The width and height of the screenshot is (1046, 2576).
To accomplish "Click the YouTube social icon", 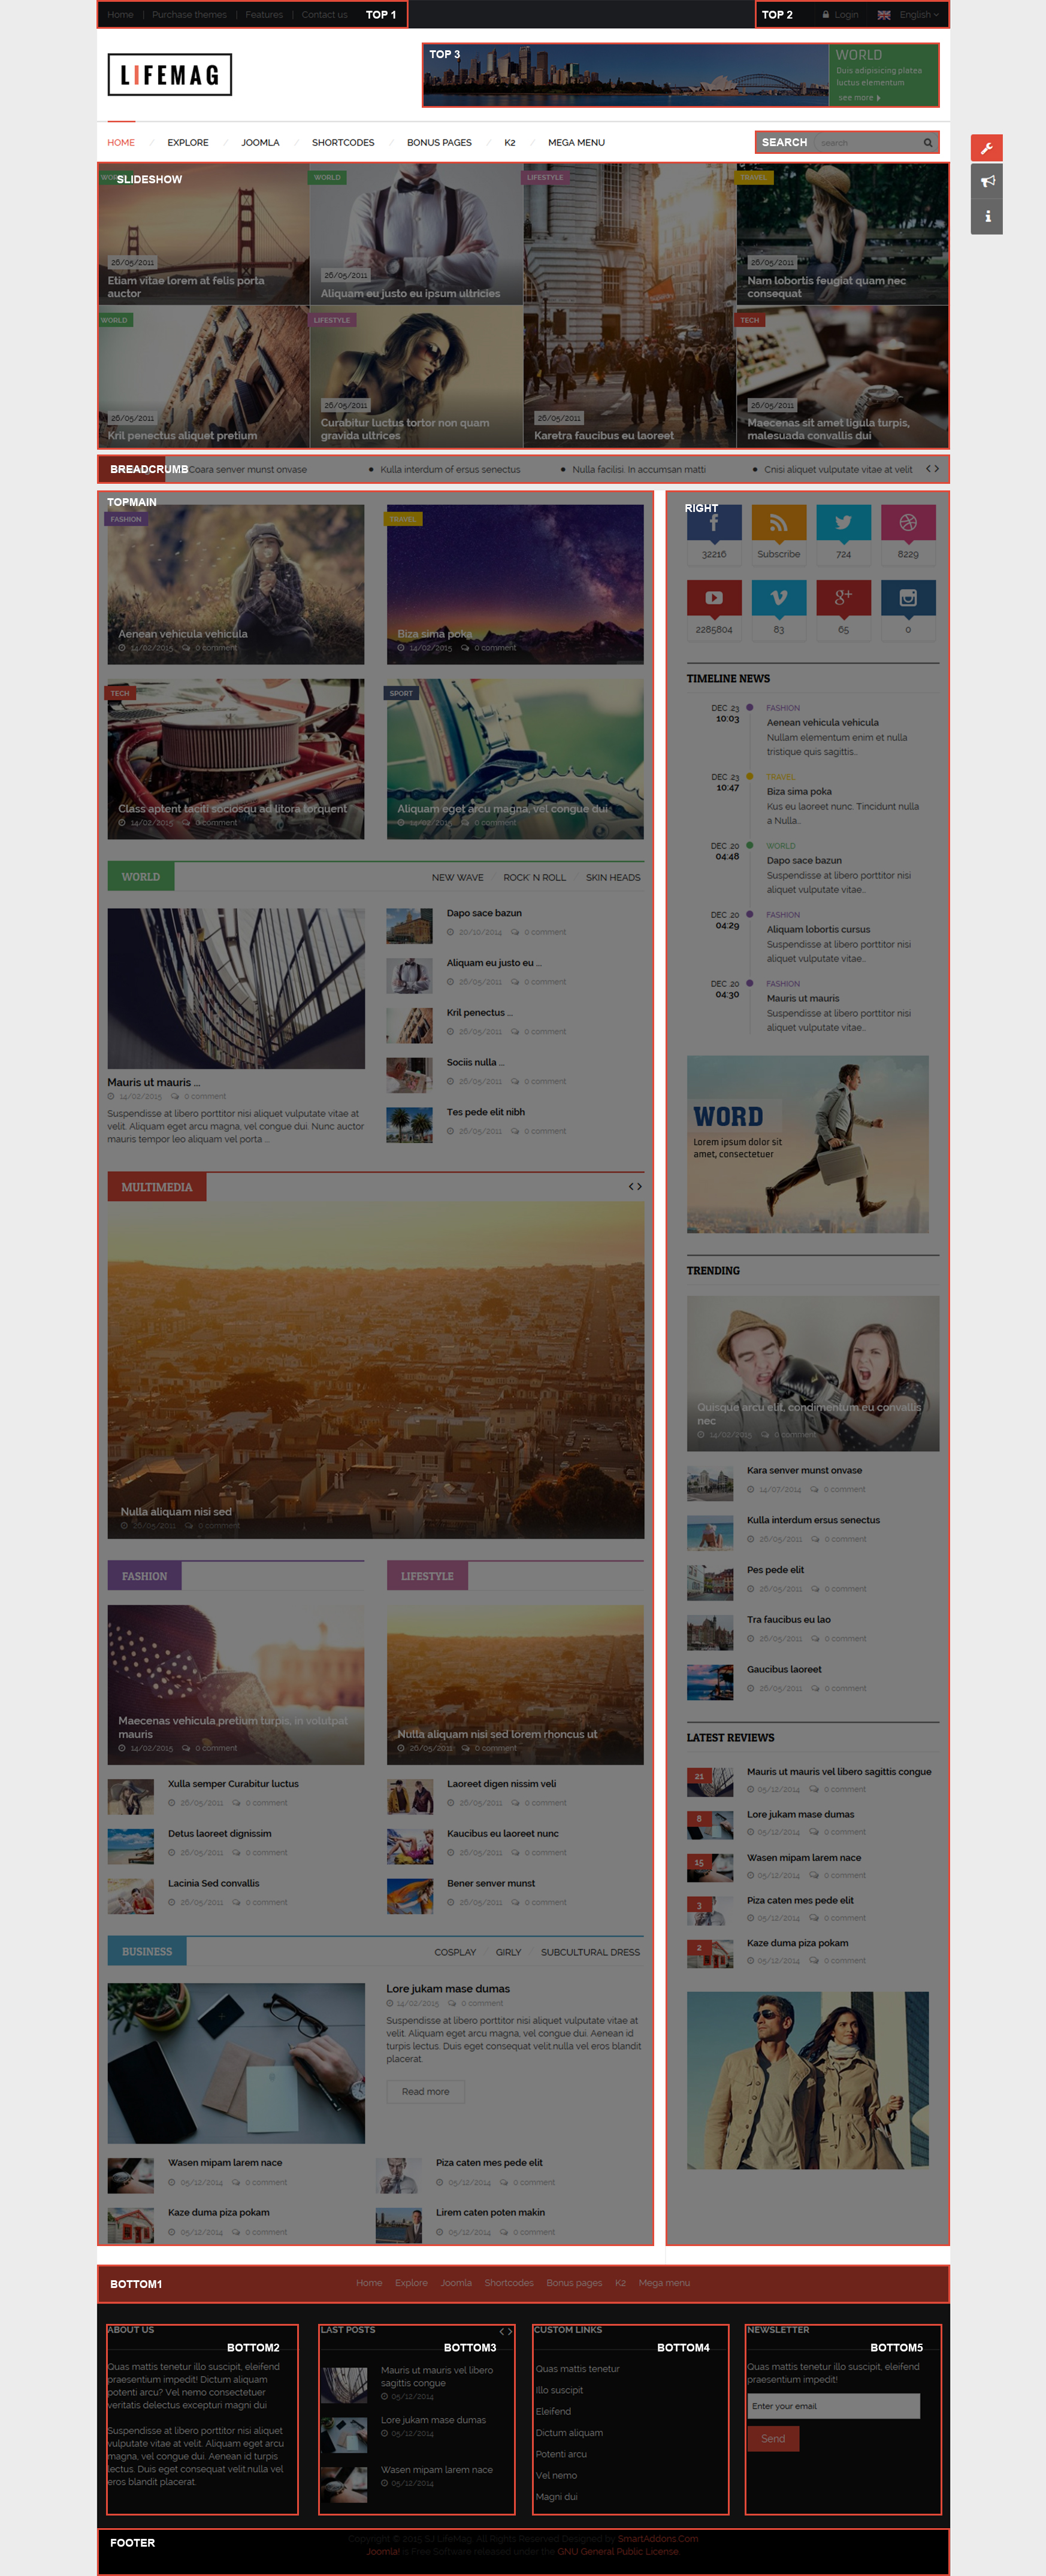I will pos(714,597).
